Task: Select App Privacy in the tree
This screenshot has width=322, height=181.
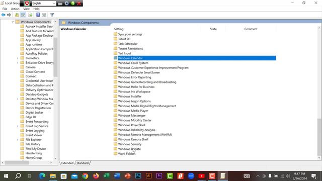Action: pos(33,40)
